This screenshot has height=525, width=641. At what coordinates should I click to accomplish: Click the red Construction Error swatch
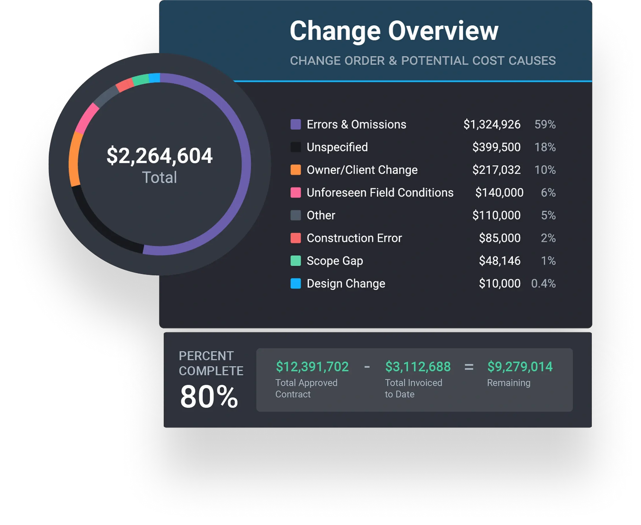(296, 238)
